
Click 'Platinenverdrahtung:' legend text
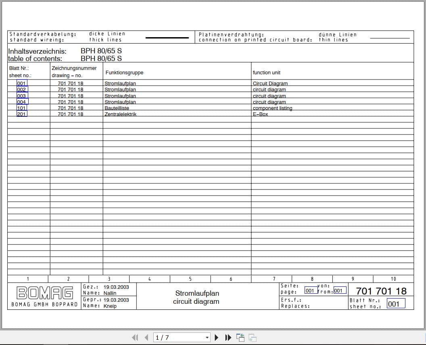[x=231, y=35]
